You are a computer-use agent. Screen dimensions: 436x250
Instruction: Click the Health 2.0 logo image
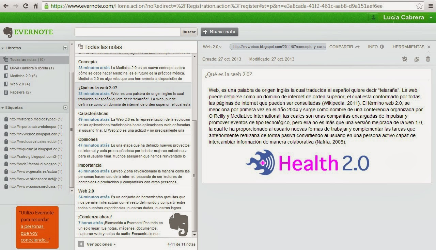pos(307,163)
